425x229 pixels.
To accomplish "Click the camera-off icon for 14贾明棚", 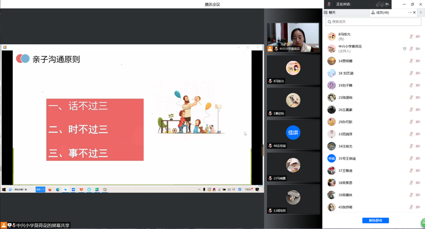I will [x=418, y=61].
